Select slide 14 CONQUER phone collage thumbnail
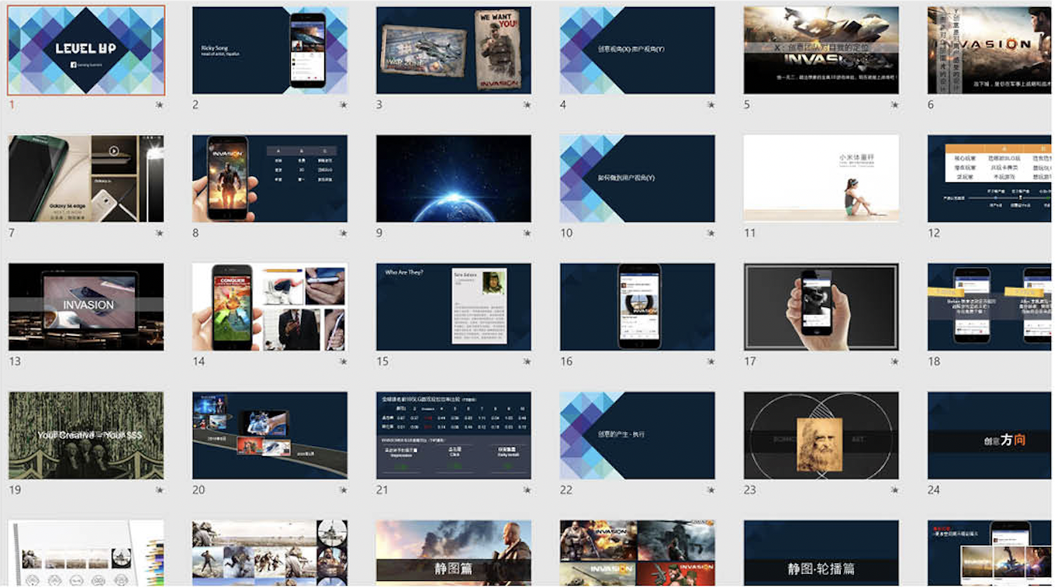Viewport: 1058px width, 588px height. (x=270, y=306)
